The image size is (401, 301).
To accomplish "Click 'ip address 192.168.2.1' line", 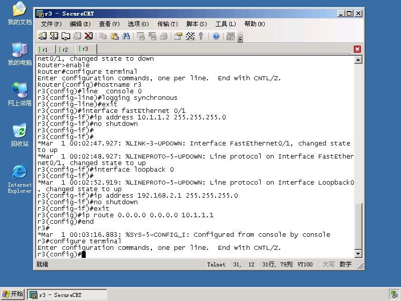I will point(137,196).
